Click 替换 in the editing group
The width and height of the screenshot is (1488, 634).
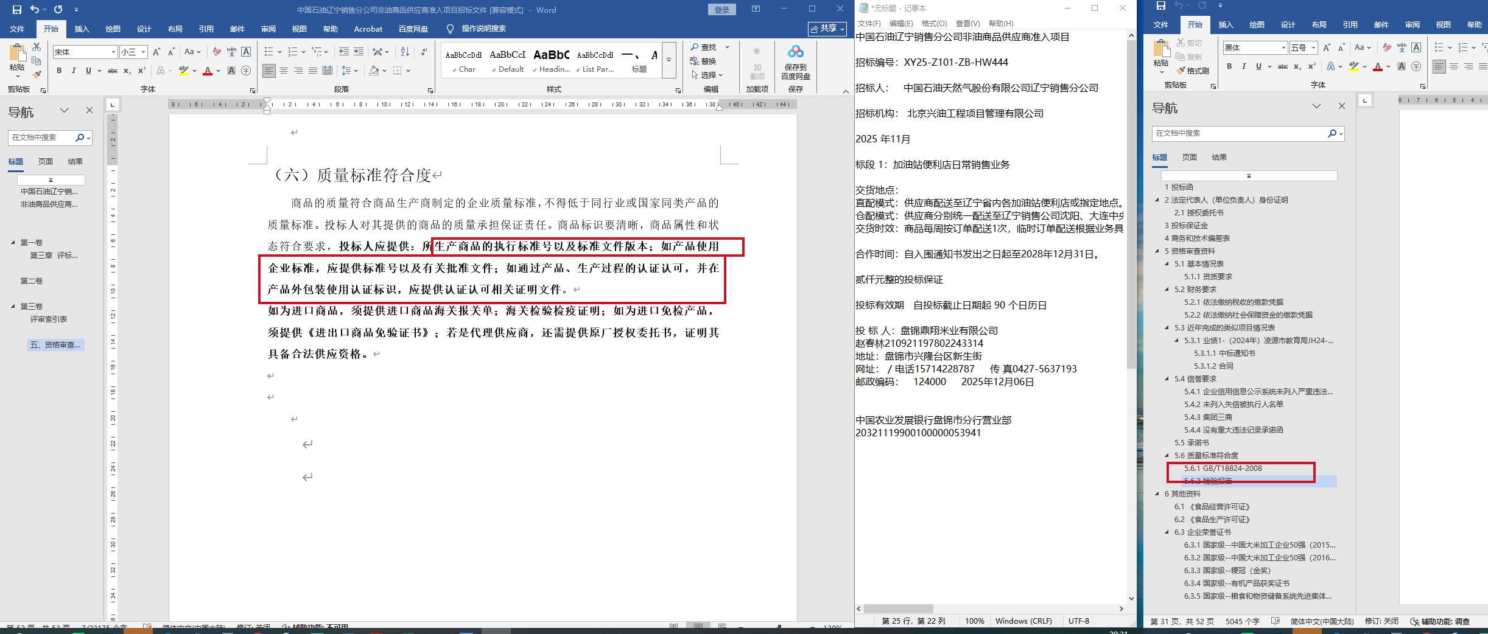[x=703, y=61]
